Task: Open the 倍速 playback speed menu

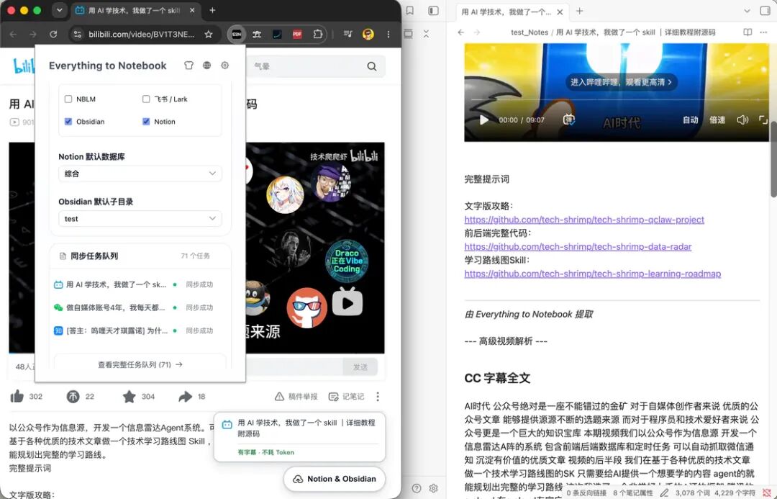Action: pyautogui.click(x=717, y=120)
